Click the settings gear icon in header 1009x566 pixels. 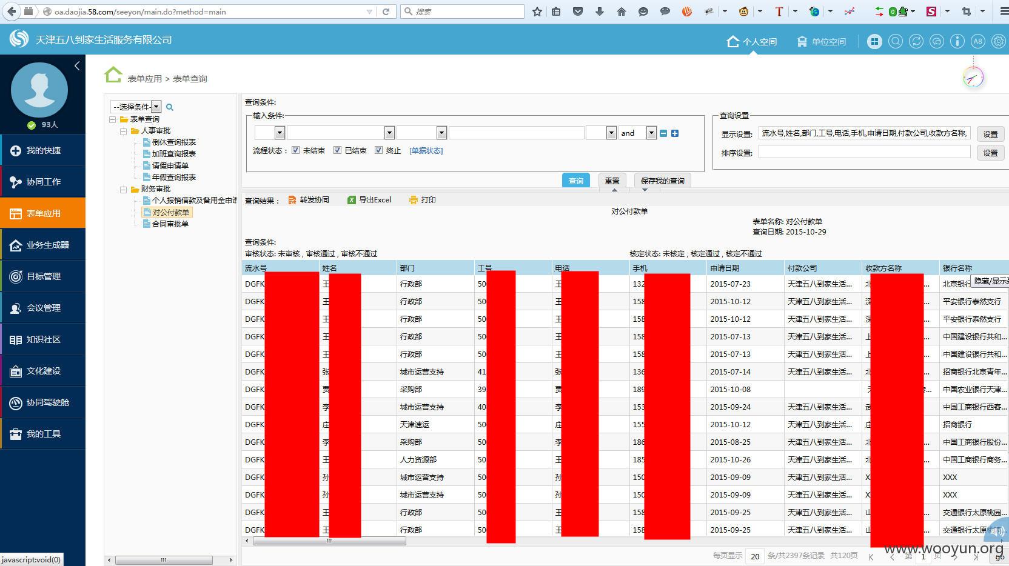(x=998, y=41)
